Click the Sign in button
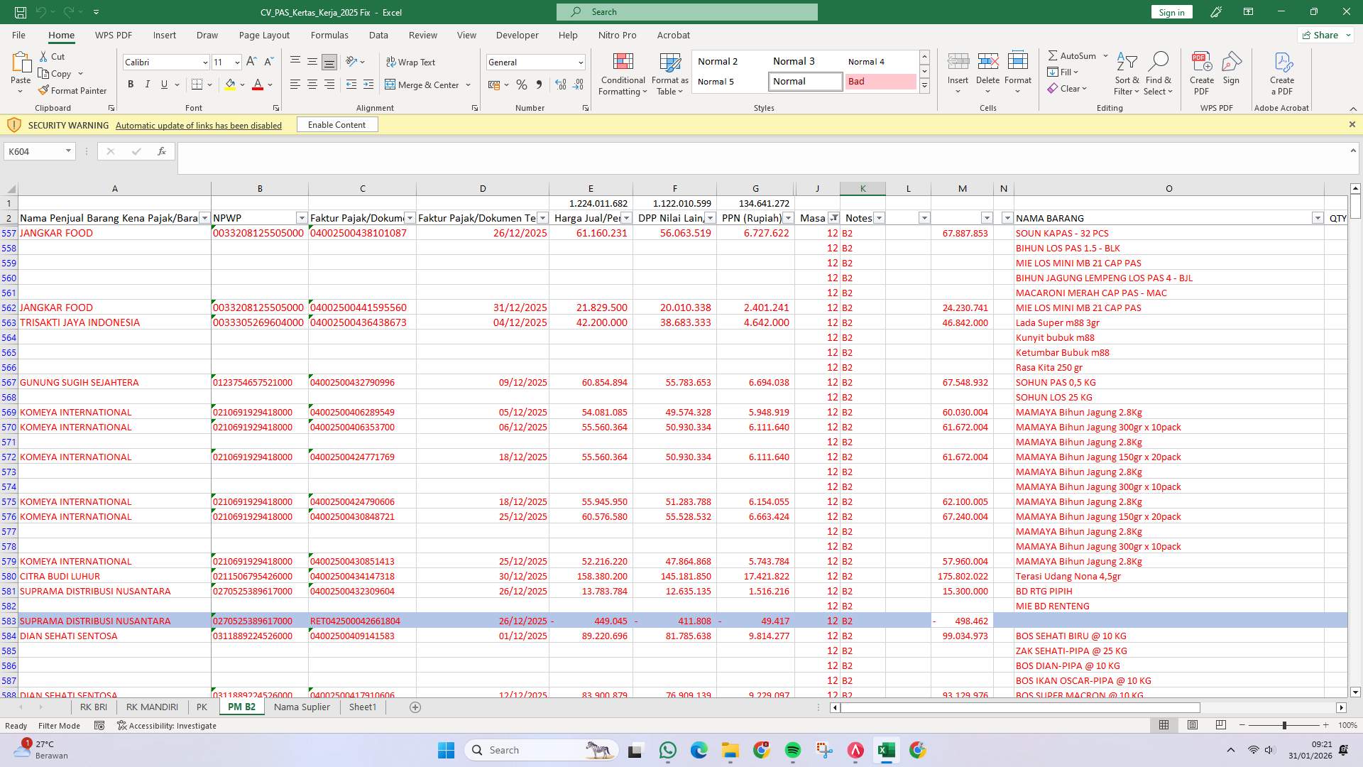This screenshot has height=767, width=1363. coord(1171,11)
